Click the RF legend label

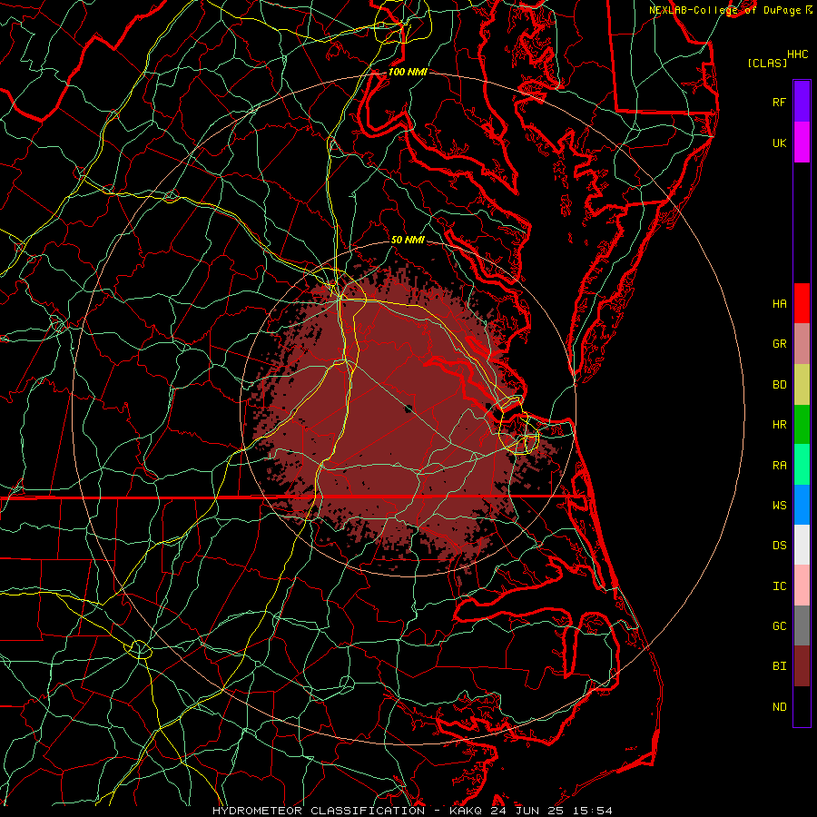pos(779,102)
